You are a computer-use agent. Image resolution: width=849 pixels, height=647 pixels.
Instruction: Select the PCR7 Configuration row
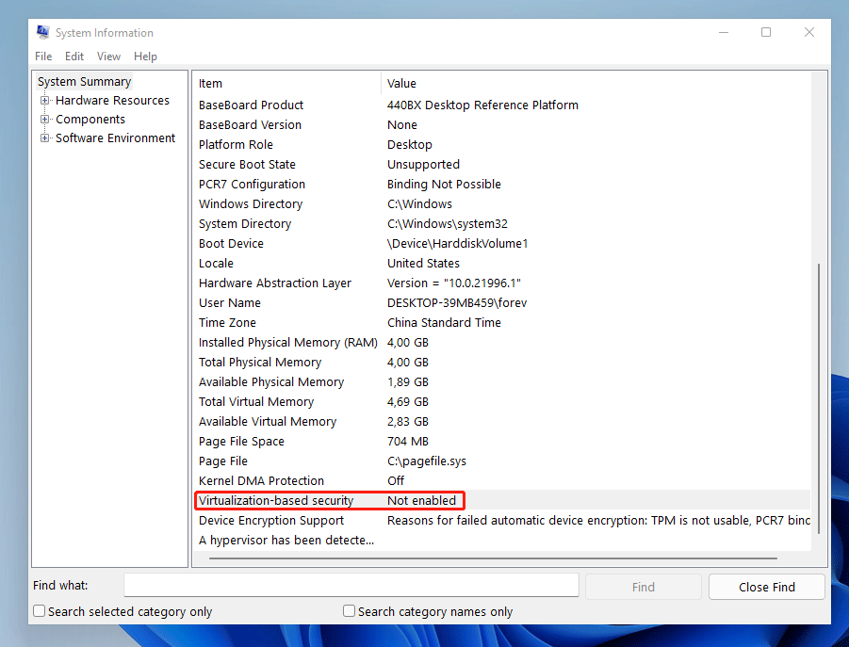tap(501, 184)
